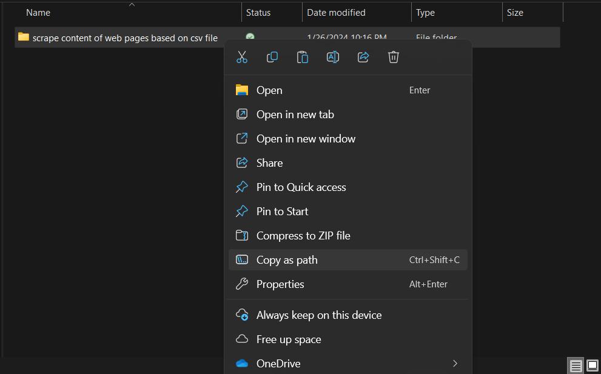Enable Always keep on this device
The width and height of the screenshot is (601, 374).
coord(319,315)
